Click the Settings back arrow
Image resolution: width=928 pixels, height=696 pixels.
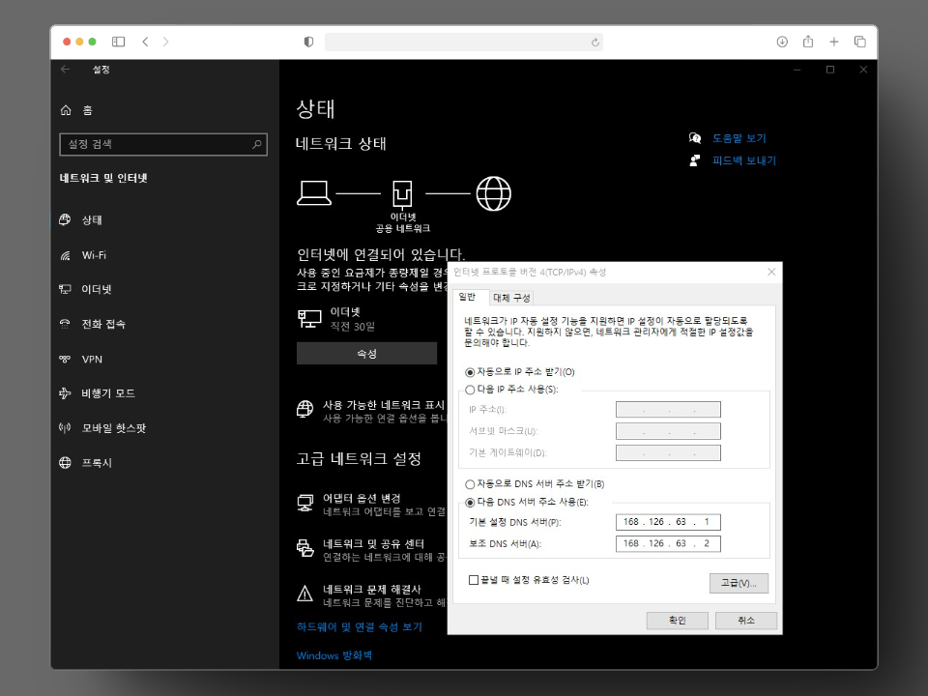65,70
